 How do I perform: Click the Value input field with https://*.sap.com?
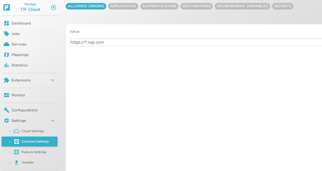point(195,42)
